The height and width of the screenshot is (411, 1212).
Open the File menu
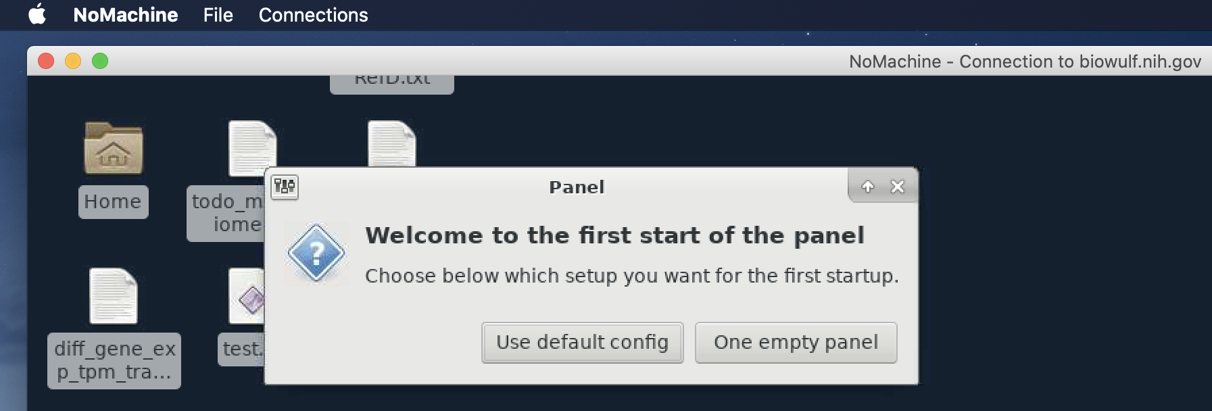click(218, 15)
